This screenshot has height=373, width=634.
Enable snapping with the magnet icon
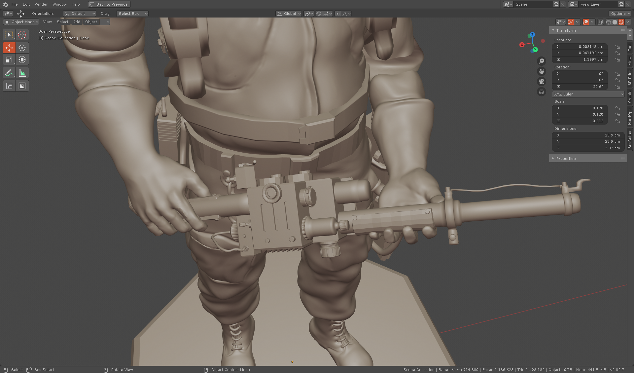319,14
